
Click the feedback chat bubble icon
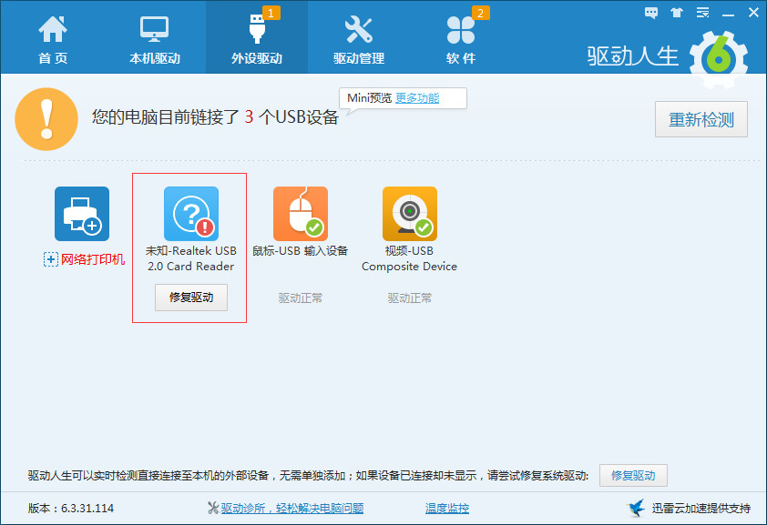(x=651, y=12)
